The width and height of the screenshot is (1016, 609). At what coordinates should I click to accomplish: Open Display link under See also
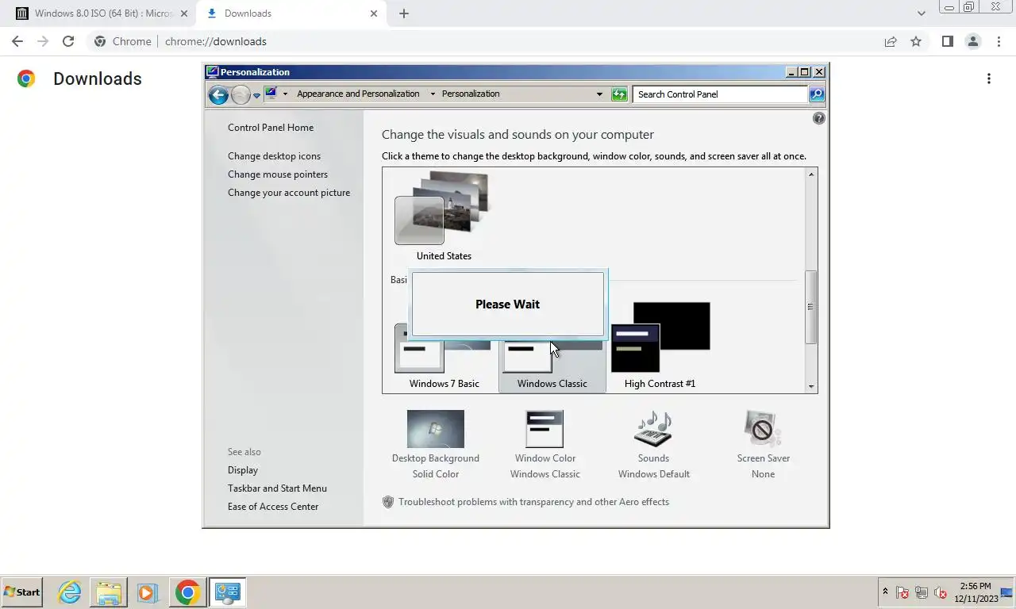tap(243, 470)
